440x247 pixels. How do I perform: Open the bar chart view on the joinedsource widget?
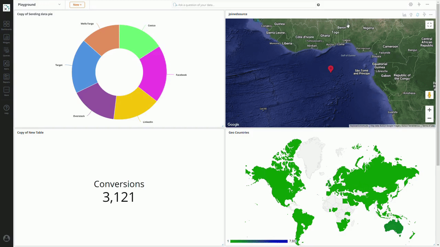point(404,14)
